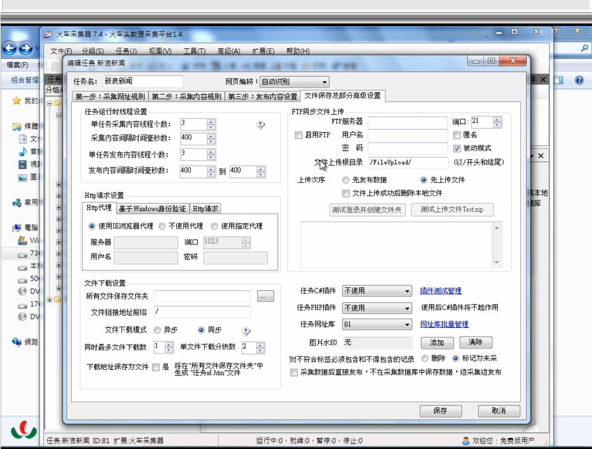This screenshot has width=592, height=449.
Task: Switch to 第二步：采集内容规则 tab
Action: 187,97
